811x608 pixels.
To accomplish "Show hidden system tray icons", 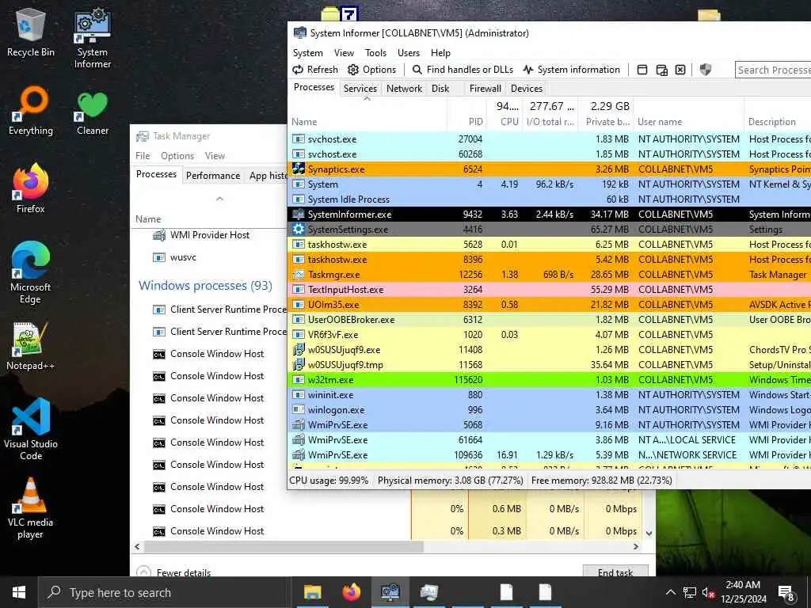I will (x=670, y=592).
